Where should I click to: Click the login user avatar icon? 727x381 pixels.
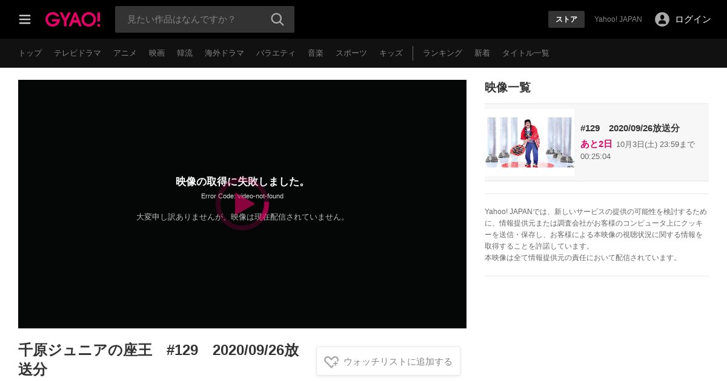coord(662,19)
